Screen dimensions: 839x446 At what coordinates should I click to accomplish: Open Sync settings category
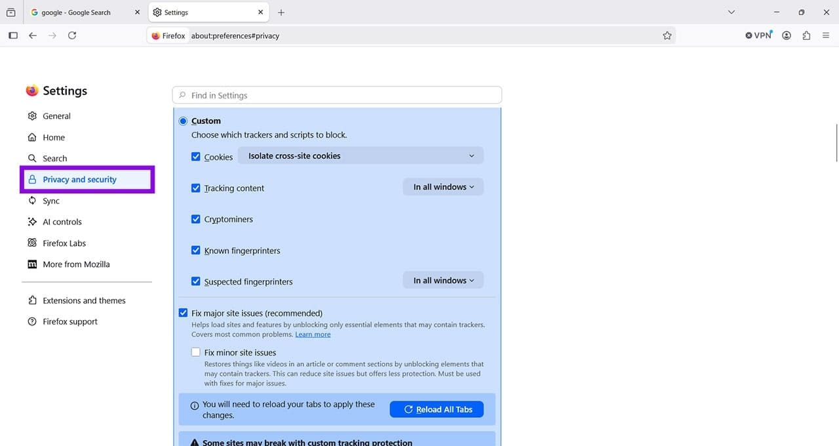coord(87,201)
